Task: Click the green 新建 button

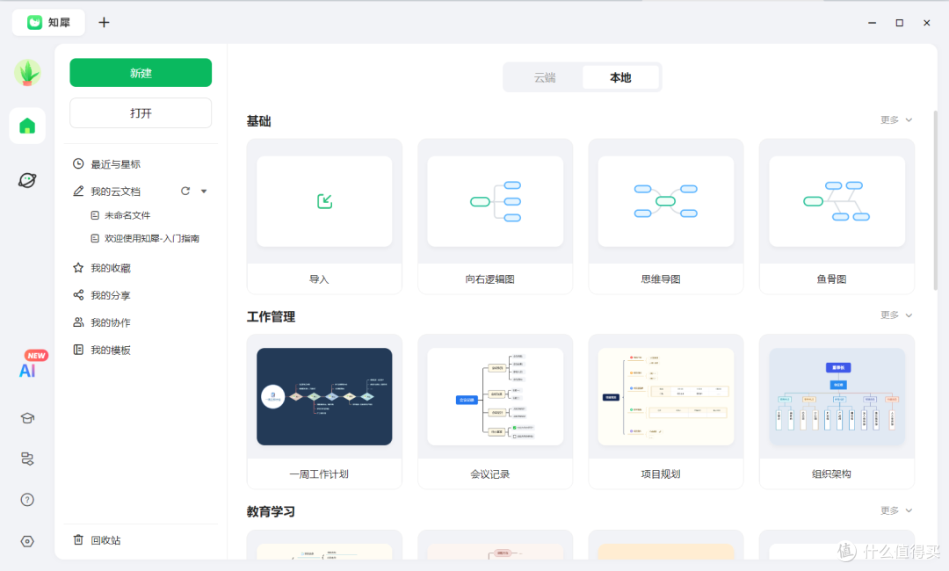Action: pyautogui.click(x=141, y=73)
